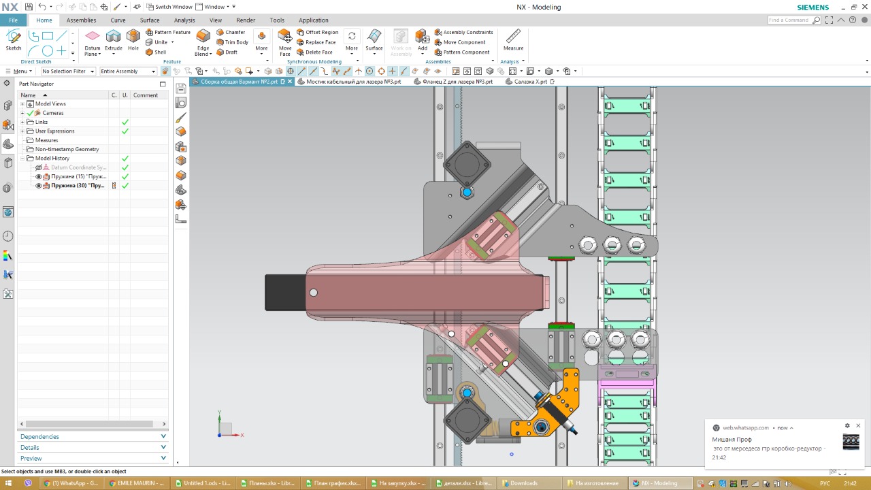Image resolution: width=871 pixels, height=490 pixels.
Task: Expand the Model Views tree node
Action: point(22,104)
